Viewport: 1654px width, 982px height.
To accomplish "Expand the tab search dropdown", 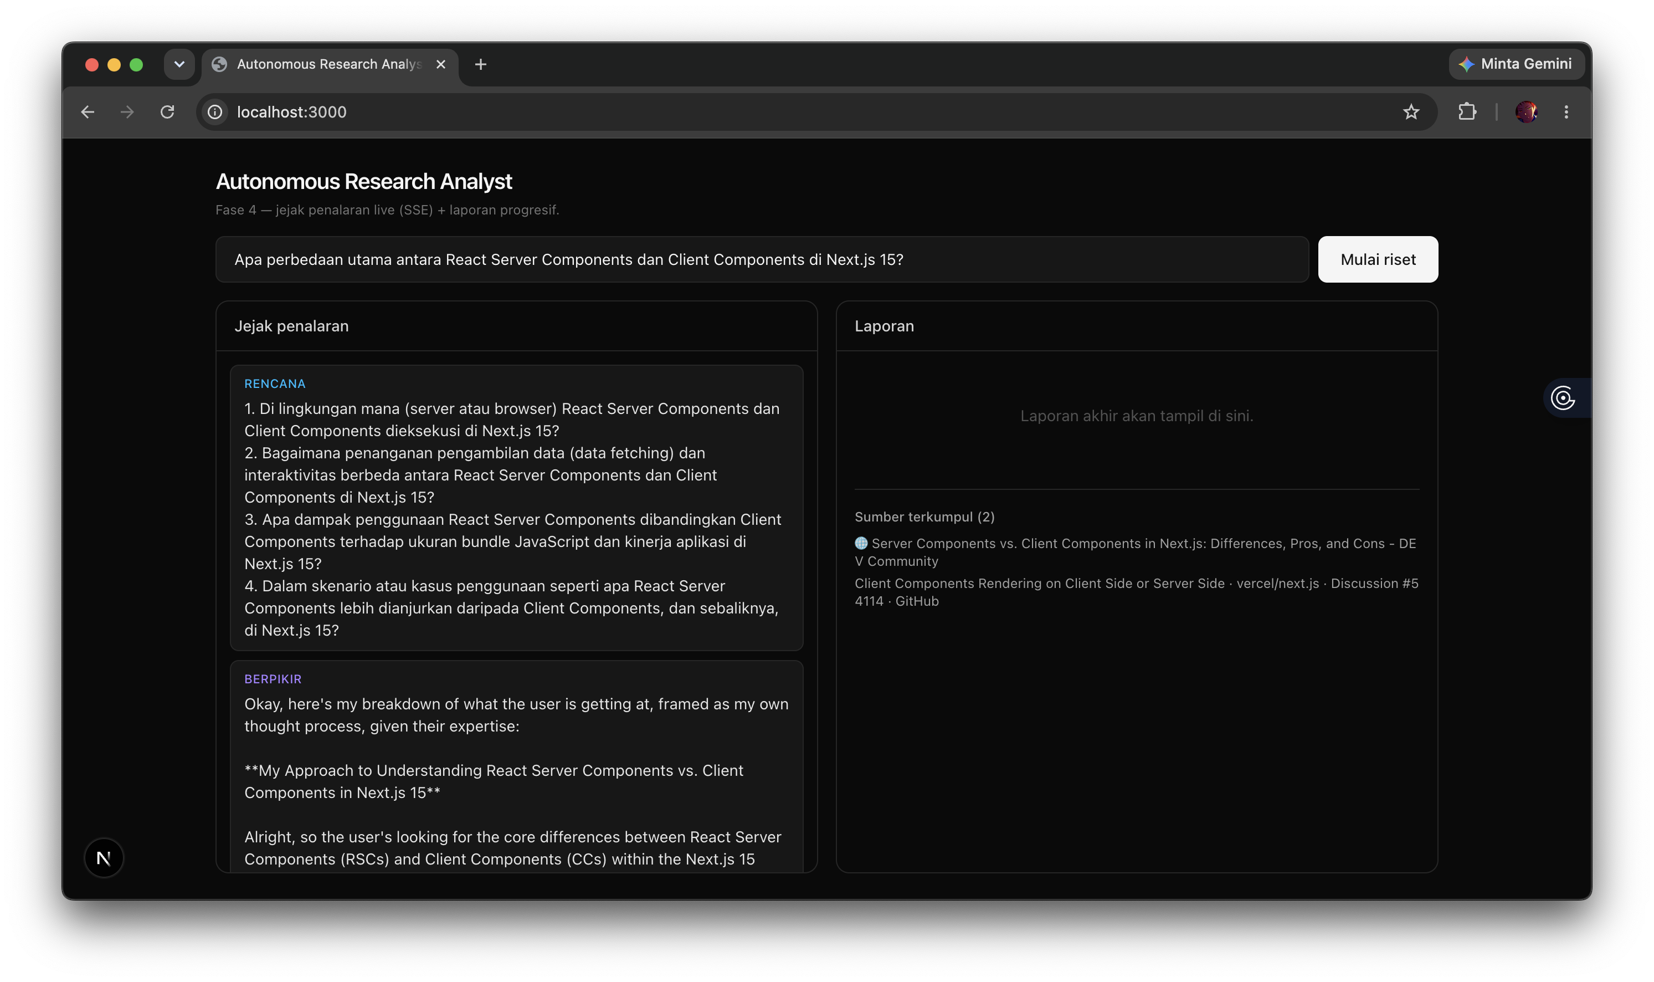I will click(179, 64).
